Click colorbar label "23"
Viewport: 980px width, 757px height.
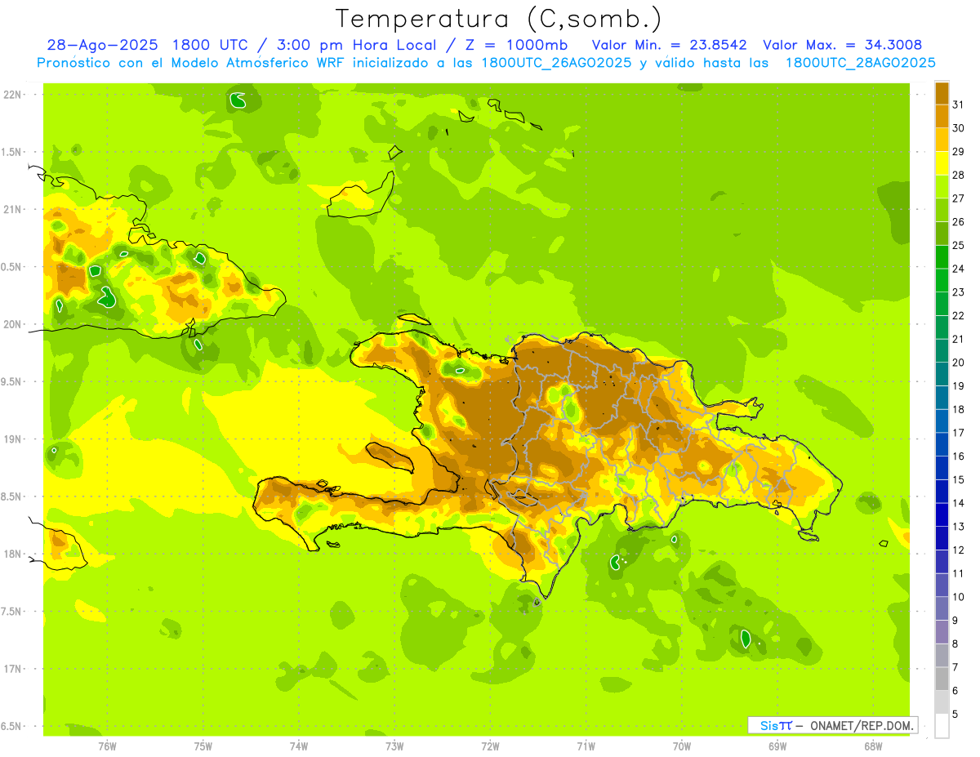pos(958,292)
